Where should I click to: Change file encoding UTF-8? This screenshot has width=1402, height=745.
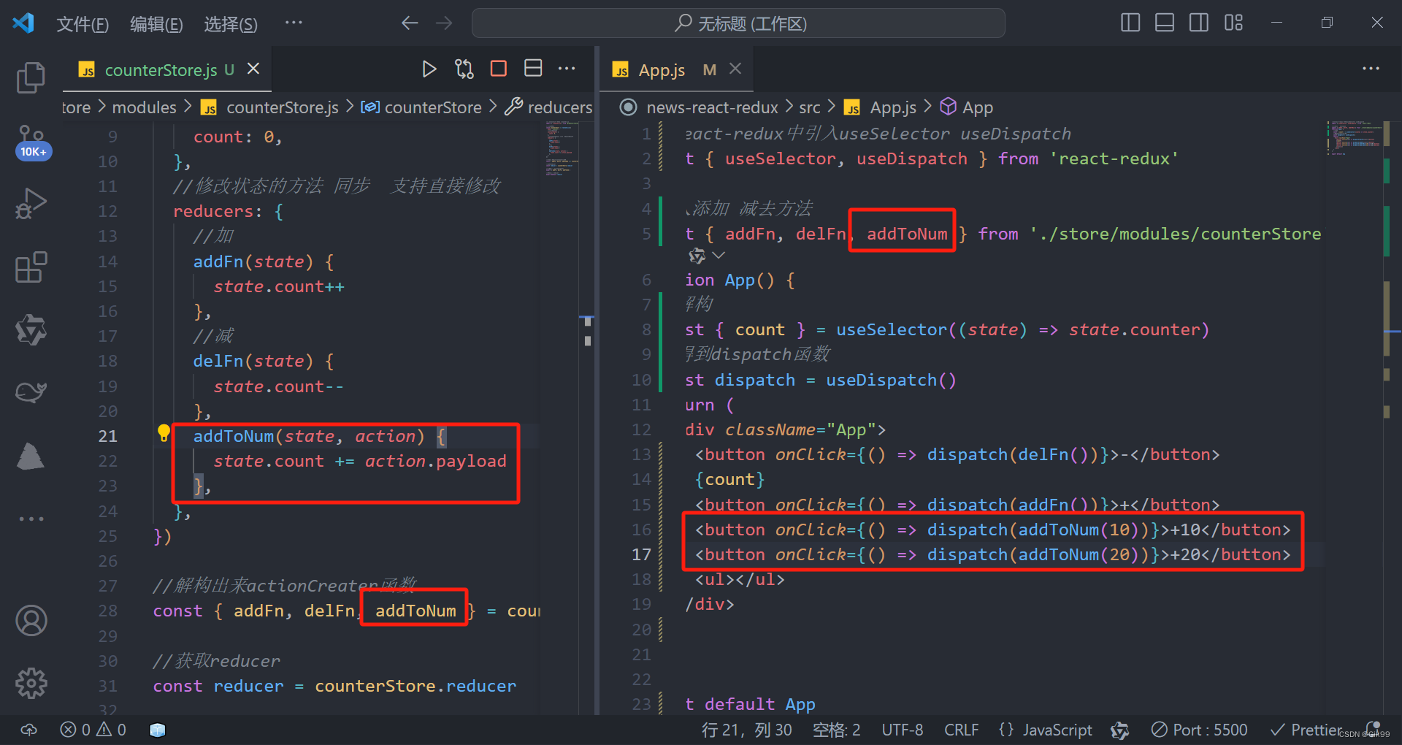tap(902, 730)
